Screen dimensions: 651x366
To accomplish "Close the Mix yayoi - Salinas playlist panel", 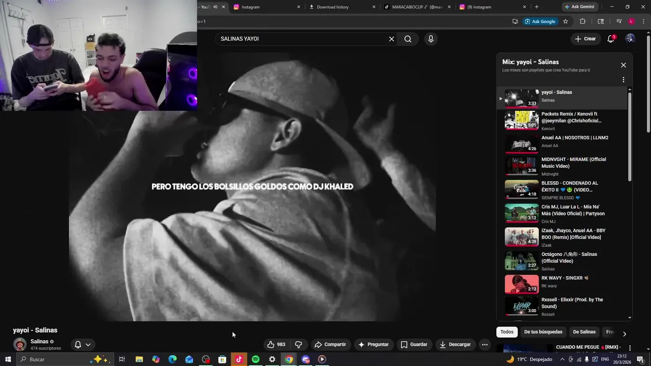I will click(x=624, y=65).
